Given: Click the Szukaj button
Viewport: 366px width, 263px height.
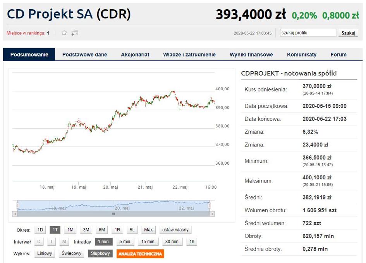Looking at the screenshot, I should 348,33.
